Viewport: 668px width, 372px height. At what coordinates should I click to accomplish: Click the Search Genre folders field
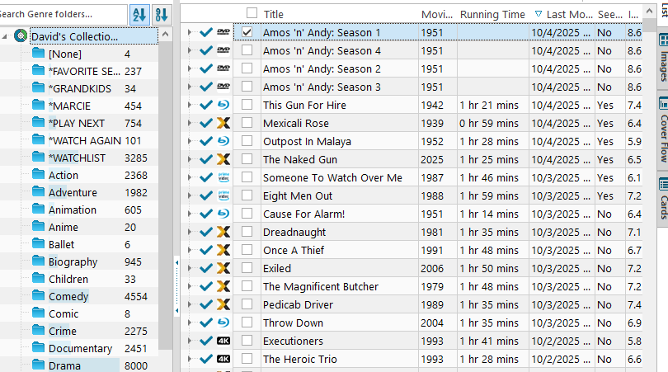tap(62, 14)
